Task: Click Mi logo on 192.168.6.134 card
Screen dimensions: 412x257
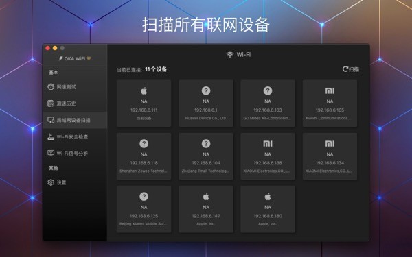Action: click(x=330, y=143)
